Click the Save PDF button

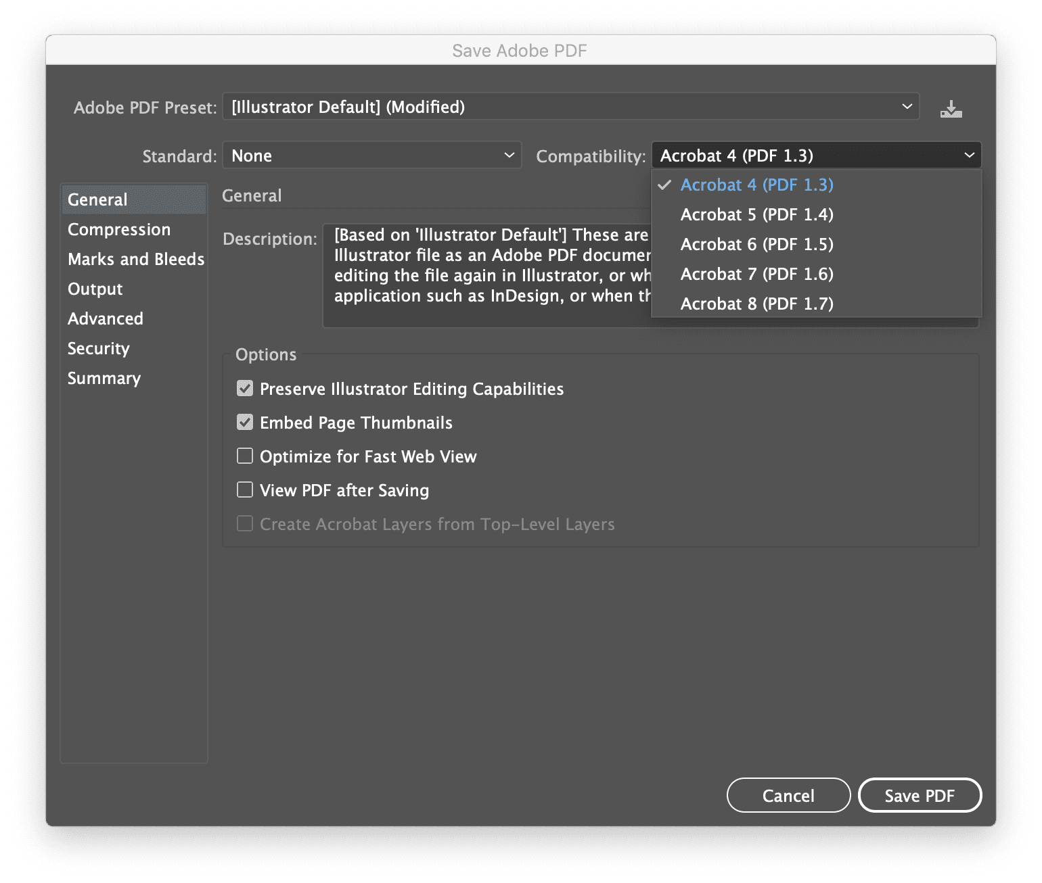[x=920, y=795]
